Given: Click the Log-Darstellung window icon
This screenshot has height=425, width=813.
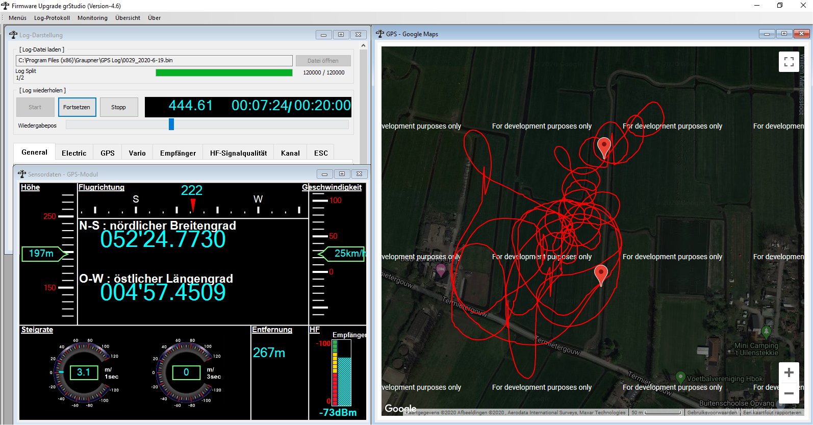Looking at the screenshot, I should 13,35.
